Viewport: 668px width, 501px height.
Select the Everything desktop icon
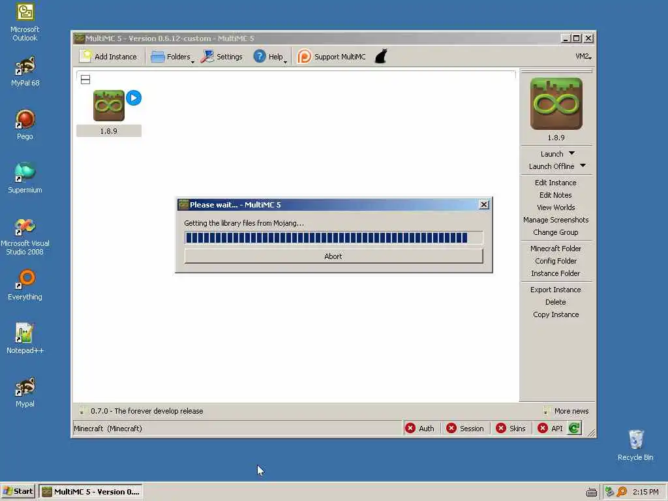pyautogui.click(x=25, y=285)
